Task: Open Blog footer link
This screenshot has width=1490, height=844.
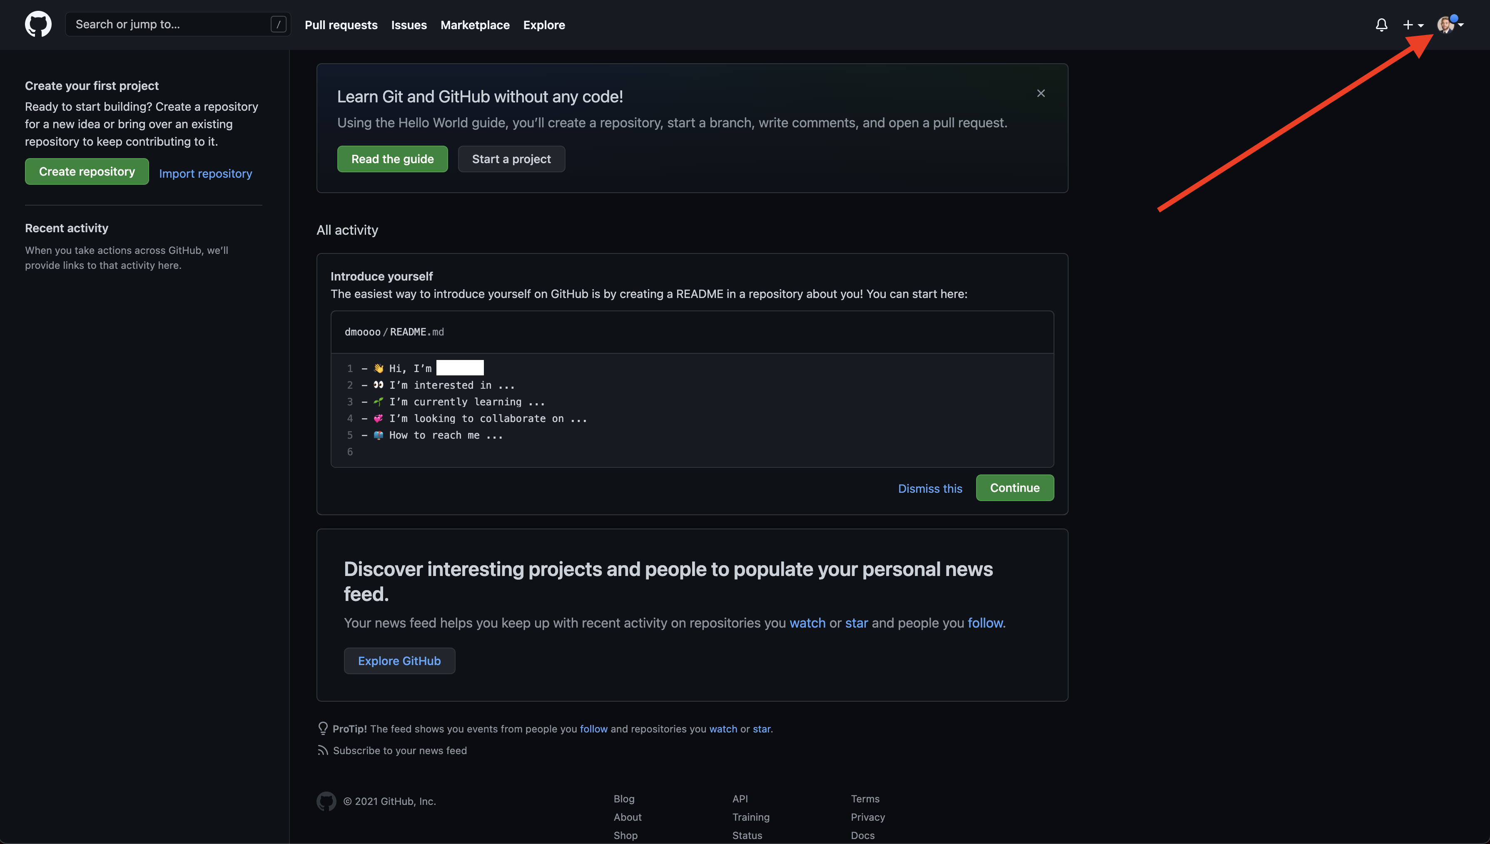Action: click(x=624, y=798)
